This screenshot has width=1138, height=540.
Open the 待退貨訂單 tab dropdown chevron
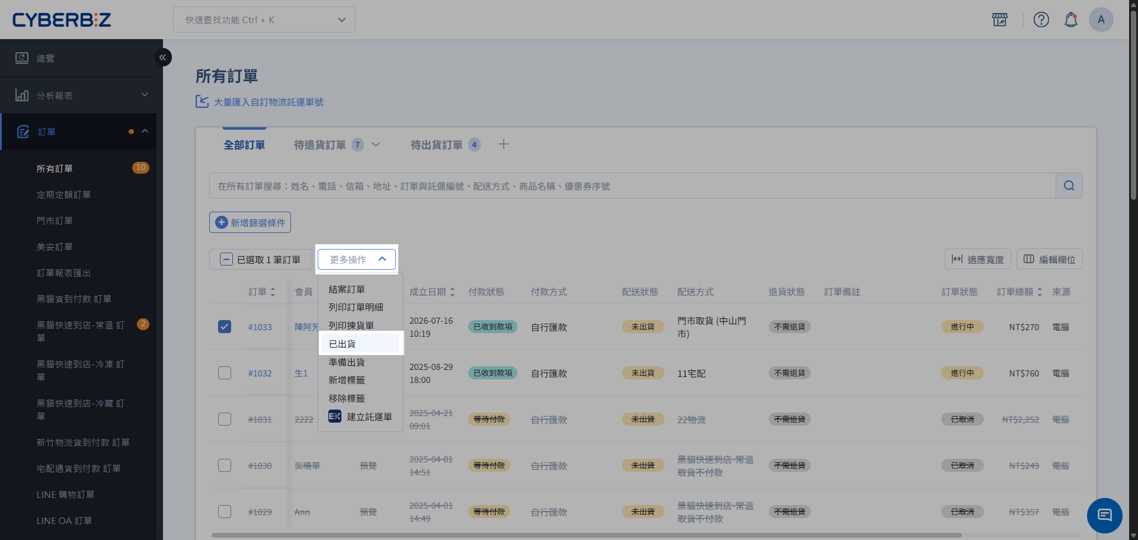tap(376, 144)
